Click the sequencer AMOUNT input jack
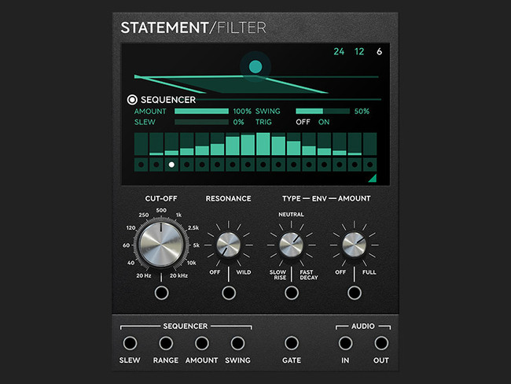Image resolution: width=511 pixels, height=384 pixels. pyautogui.click(x=202, y=343)
